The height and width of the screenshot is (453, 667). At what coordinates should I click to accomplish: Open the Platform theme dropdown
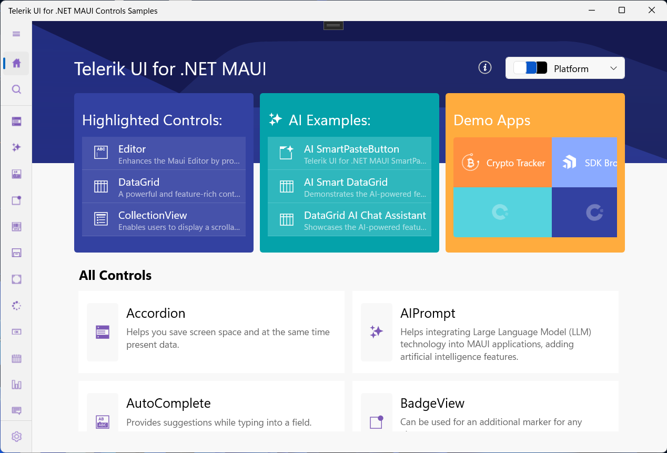[565, 68]
